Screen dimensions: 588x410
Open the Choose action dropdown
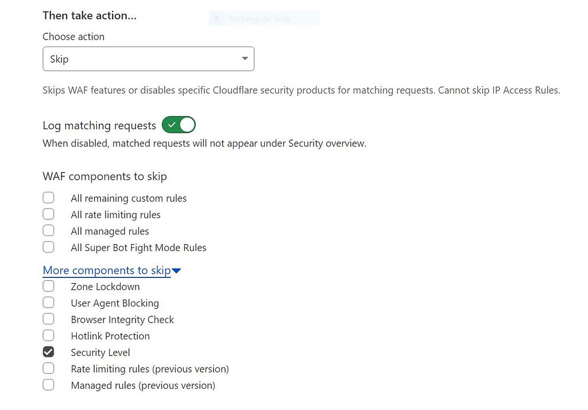click(148, 59)
